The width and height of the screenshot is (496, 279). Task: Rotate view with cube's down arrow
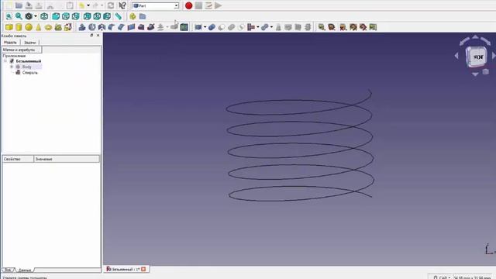475,74
